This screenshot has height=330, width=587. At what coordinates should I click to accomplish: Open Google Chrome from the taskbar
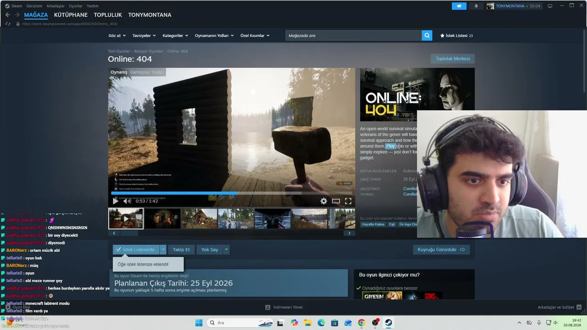(x=361, y=323)
